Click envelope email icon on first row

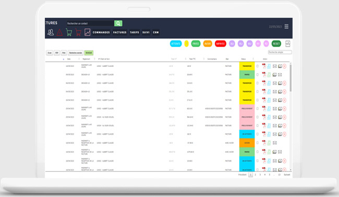coord(274,66)
